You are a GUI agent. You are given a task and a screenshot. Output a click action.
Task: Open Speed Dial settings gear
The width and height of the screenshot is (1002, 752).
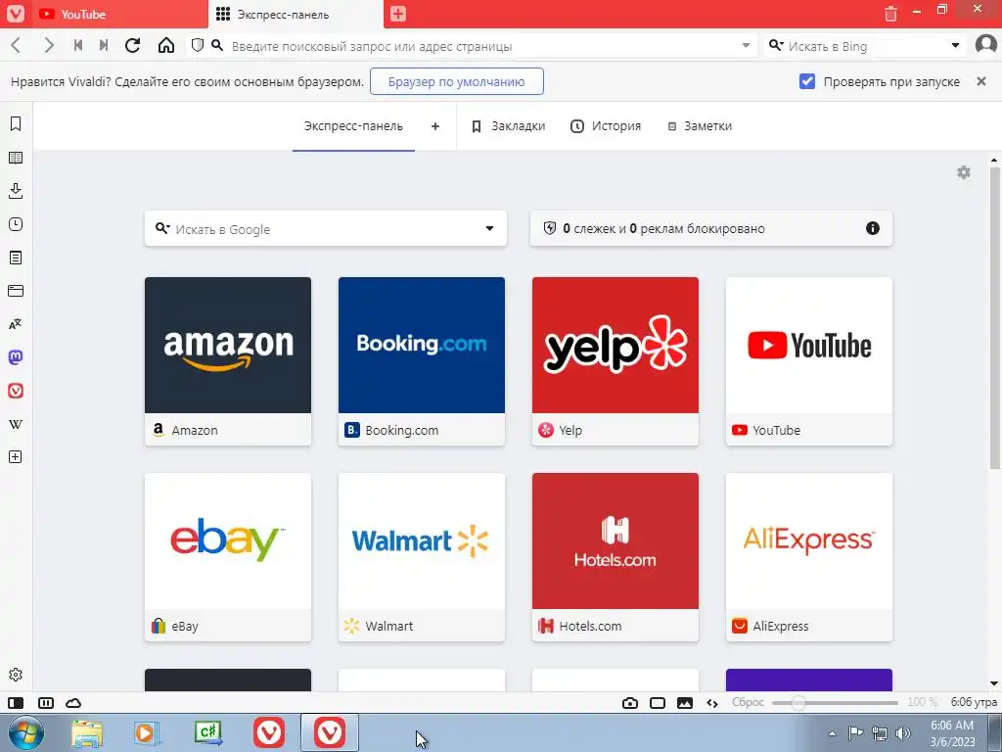[964, 172]
